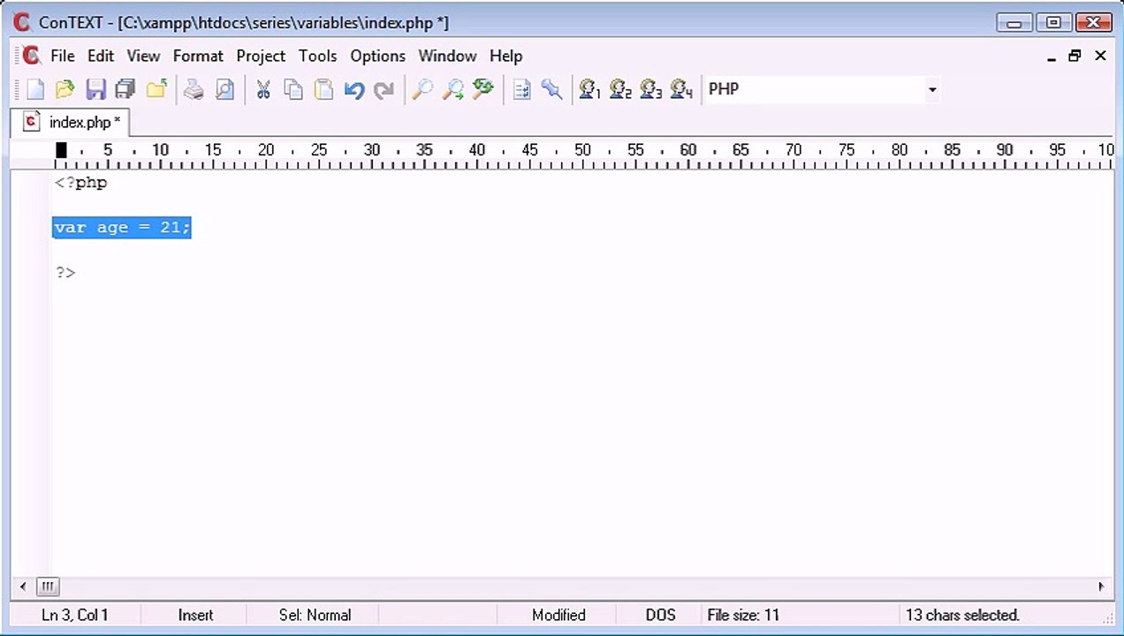This screenshot has height=636, width=1124.
Task: Click the Save All icon
Action: (125, 89)
